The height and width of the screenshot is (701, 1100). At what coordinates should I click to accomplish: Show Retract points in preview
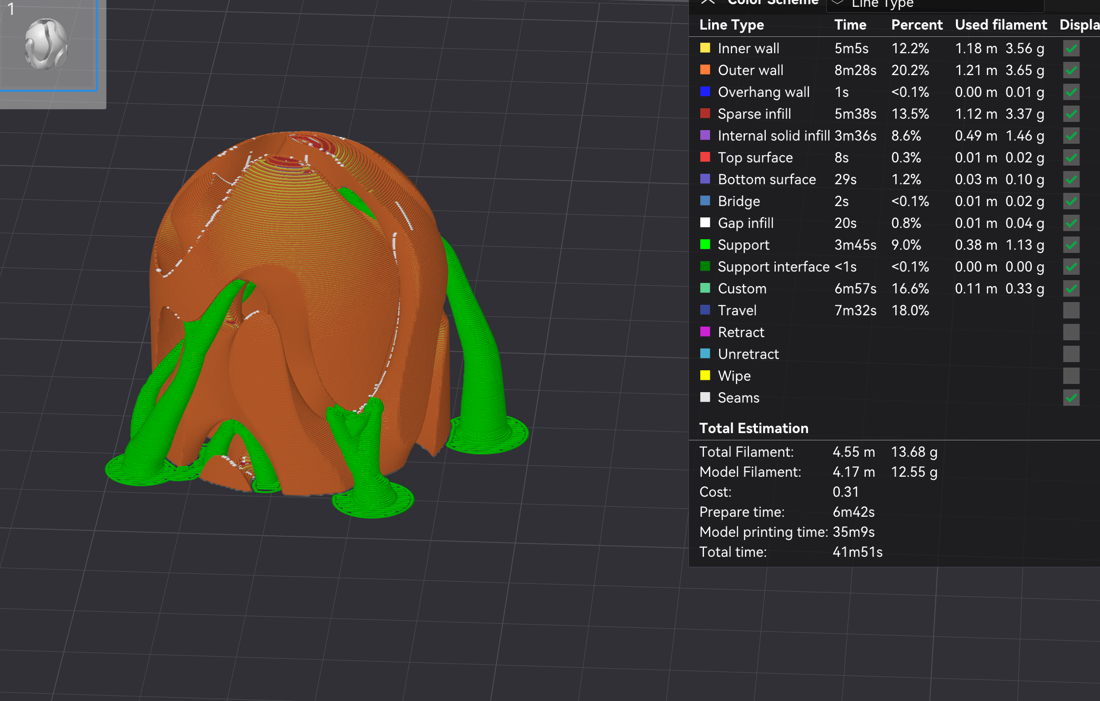point(1071,332)
